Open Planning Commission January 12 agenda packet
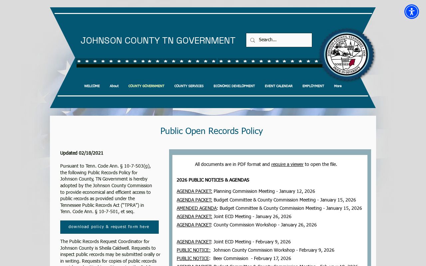The height and width of the screenshot is (266, 426). pos(194,192)
